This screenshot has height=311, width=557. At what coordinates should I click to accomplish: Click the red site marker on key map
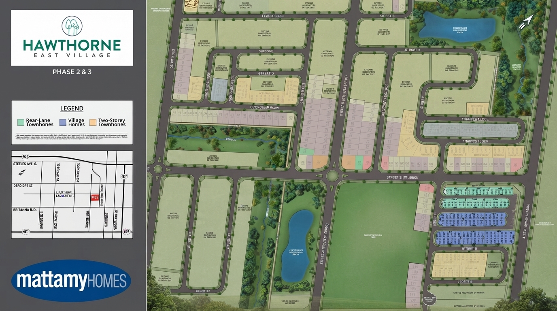tap(95, 197)
